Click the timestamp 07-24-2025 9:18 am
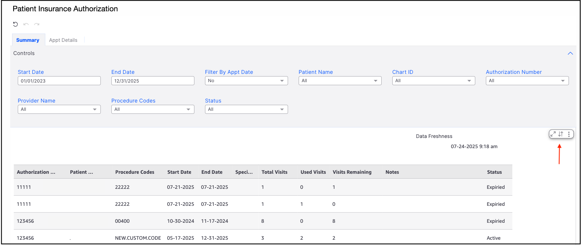The width and height of the screenshot is (581, 245). [x=474, y=146]
